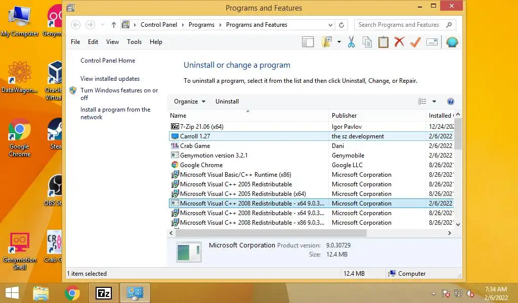Click the horizontal scrollbar right arrow
The width and height of the screenshot is (518, 303).
pyautogui.click(x=449, y=233)
